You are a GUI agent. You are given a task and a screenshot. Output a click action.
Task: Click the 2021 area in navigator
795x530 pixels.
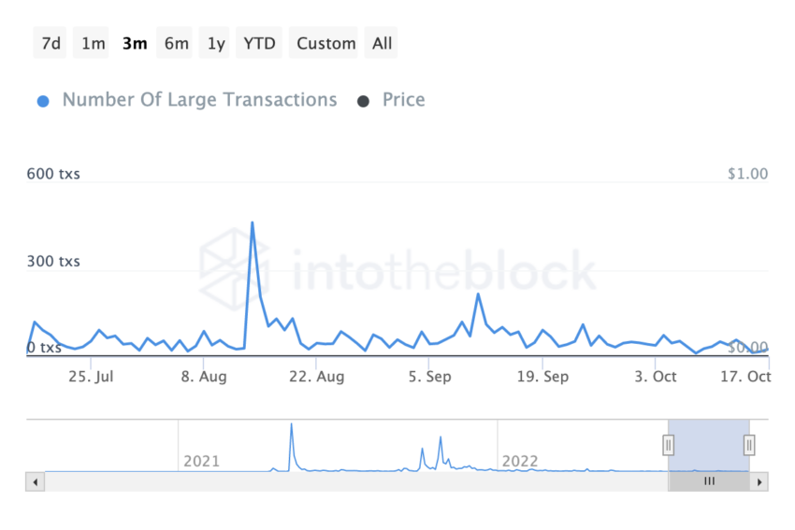(201, 461)
